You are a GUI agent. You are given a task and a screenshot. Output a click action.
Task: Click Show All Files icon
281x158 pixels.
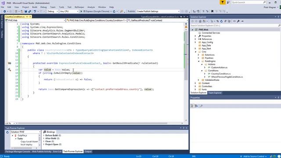coord(229,21)
